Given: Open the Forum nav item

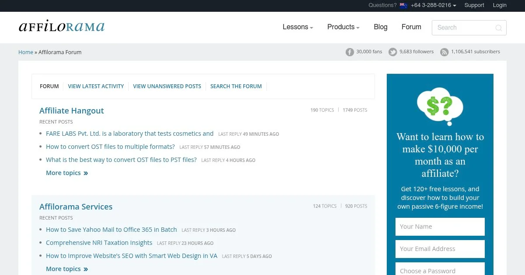Looking at the screenshot, I should coord(411,27).
